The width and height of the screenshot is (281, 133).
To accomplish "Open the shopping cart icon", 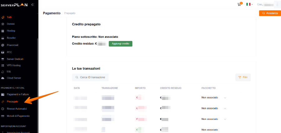I will [x=239, y=5].
